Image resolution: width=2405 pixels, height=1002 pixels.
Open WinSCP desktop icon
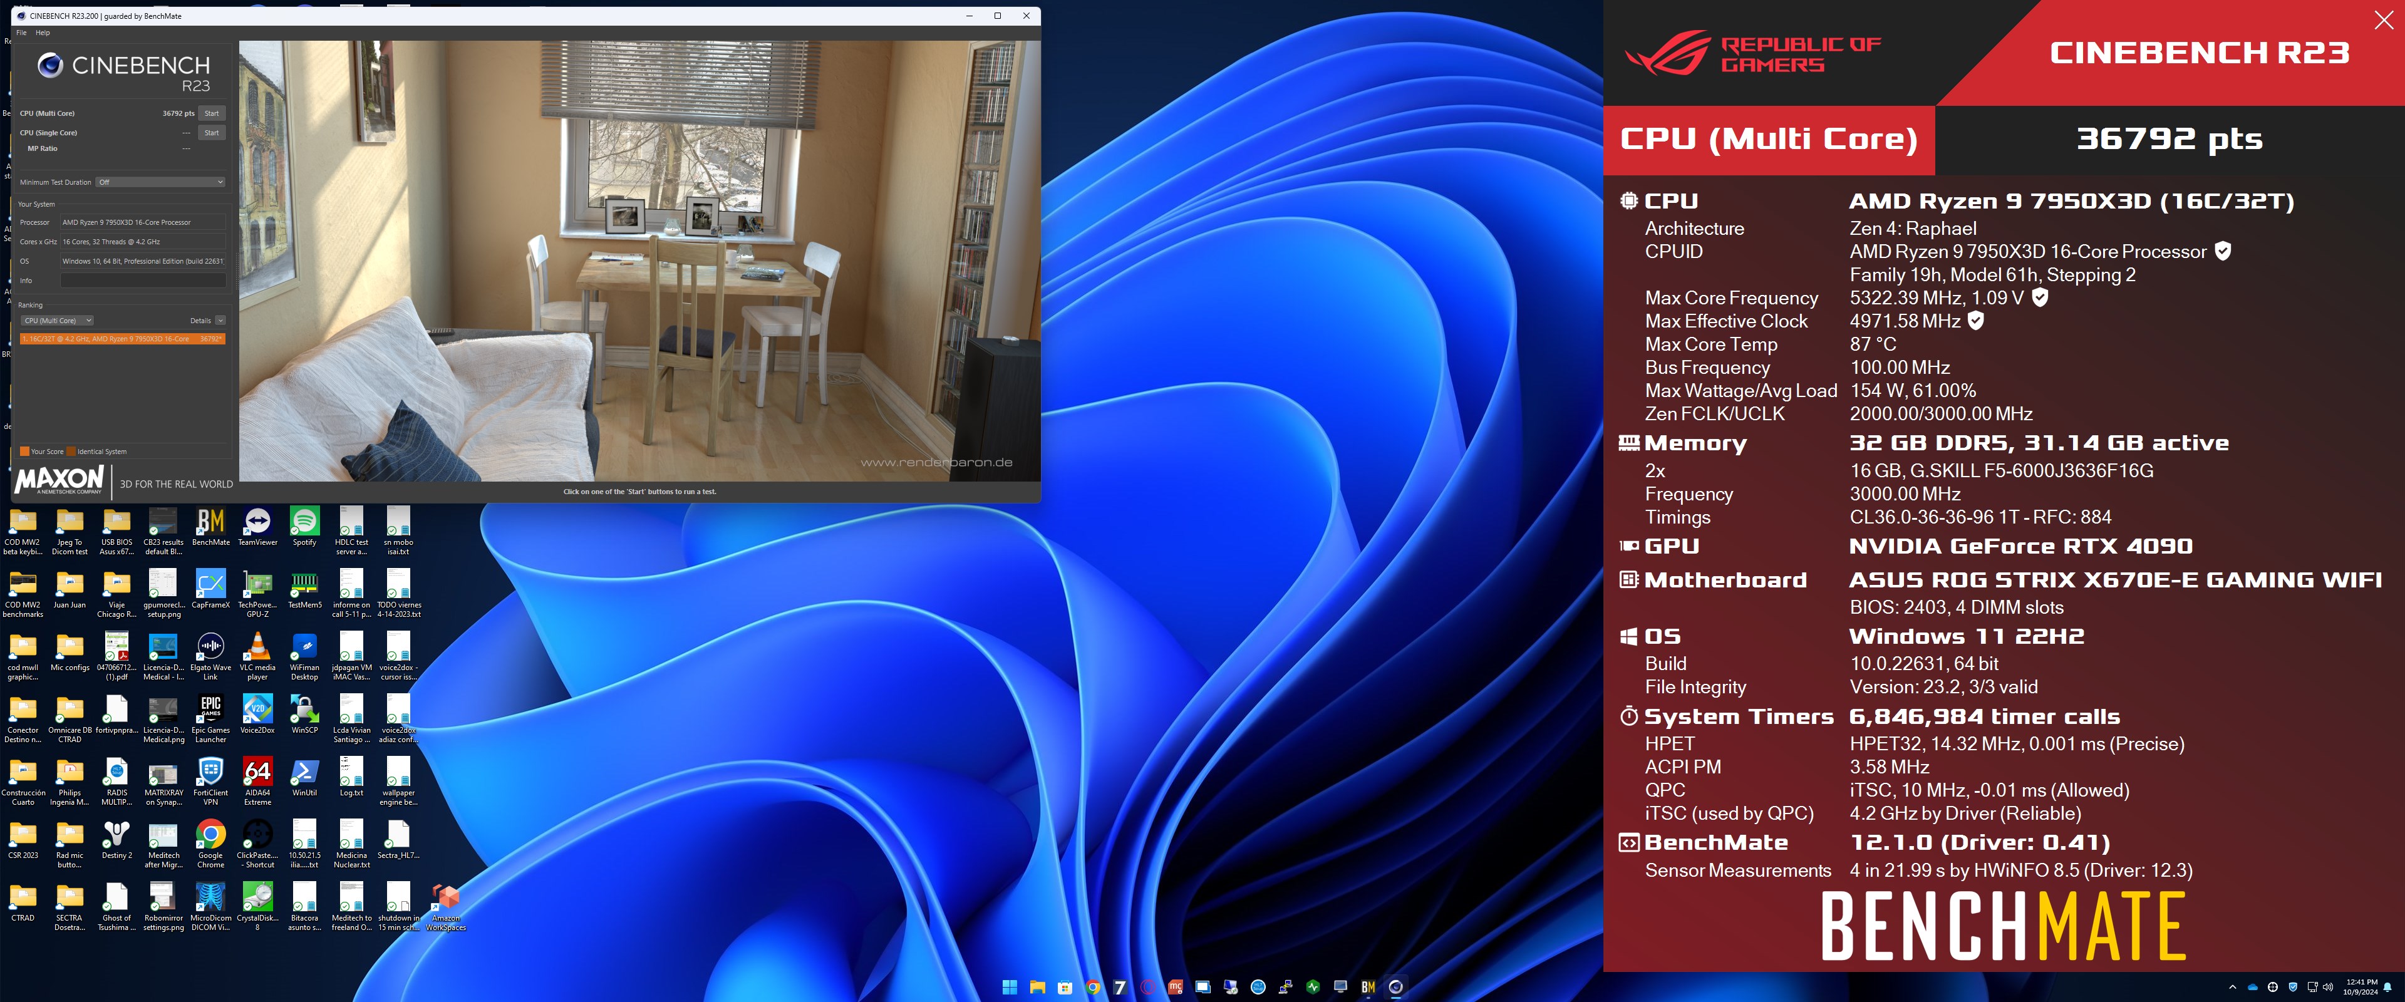tap(304, 715)
